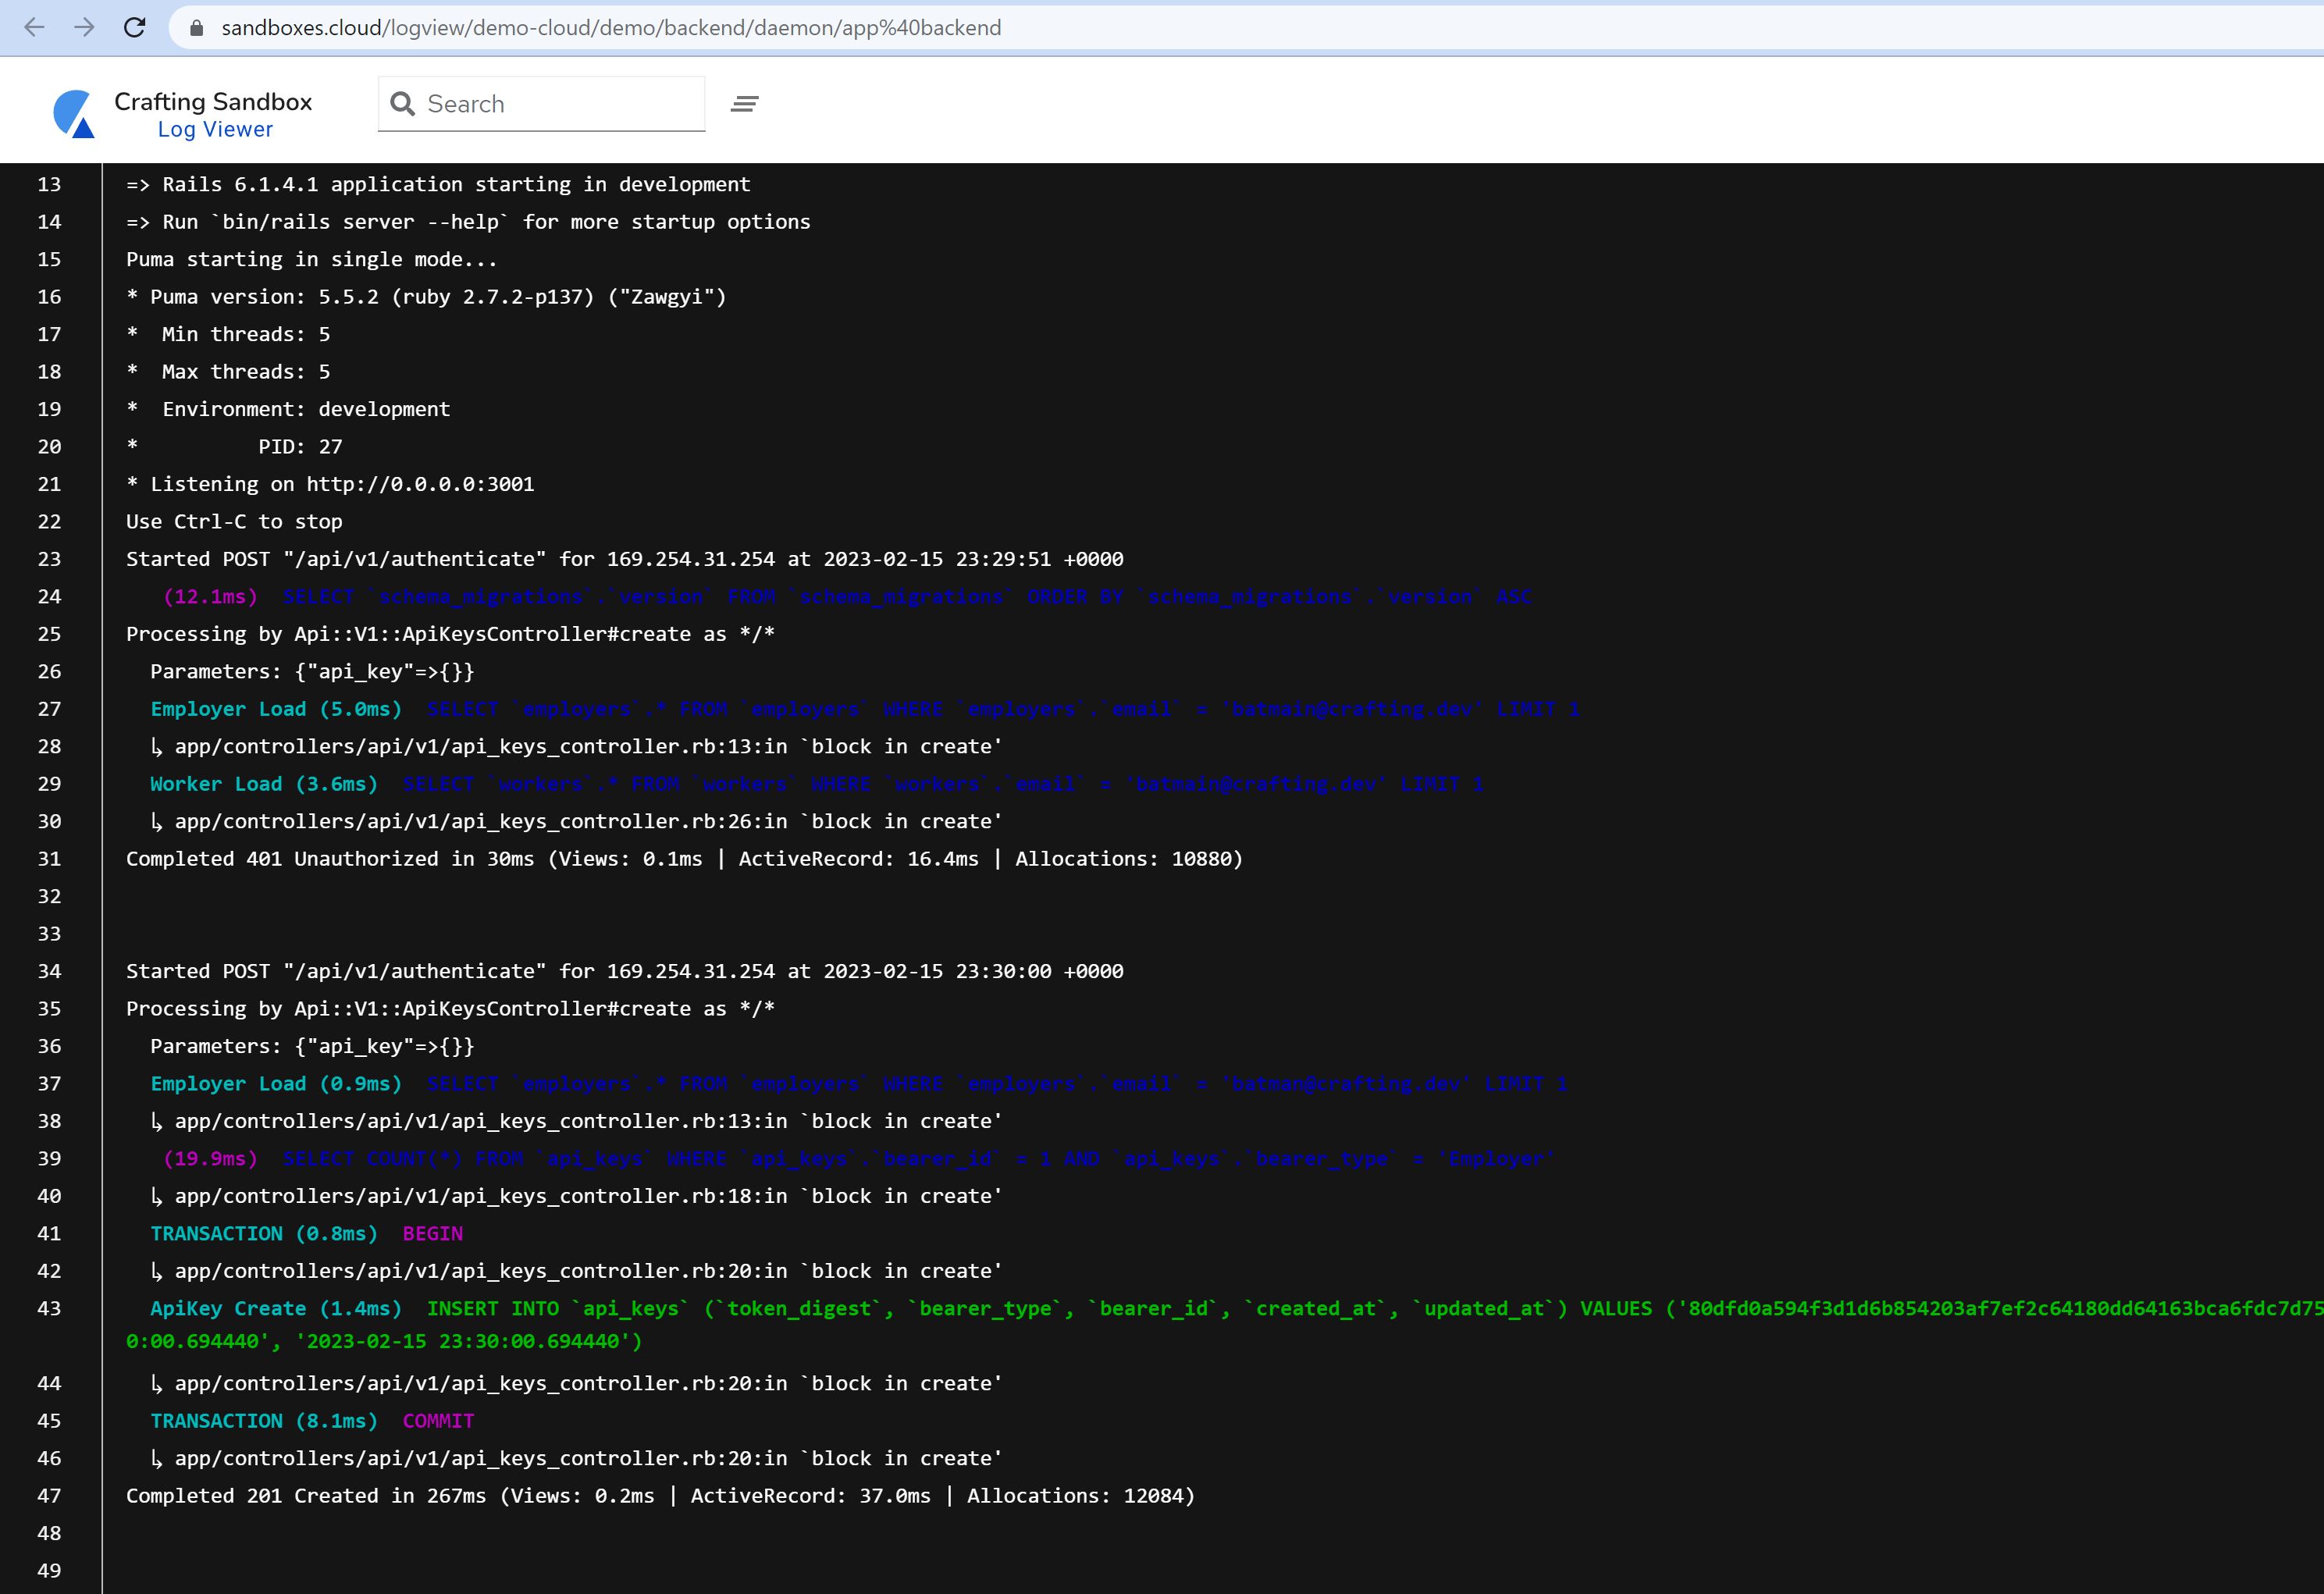
Task: Click the site security lock icon
Action: (198, 28)
